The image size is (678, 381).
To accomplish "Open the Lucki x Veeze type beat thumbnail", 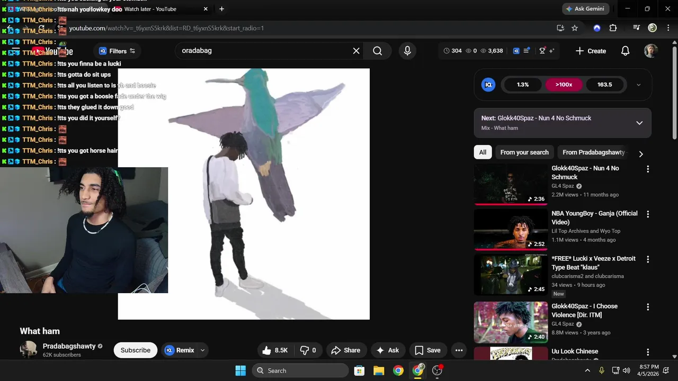I will tap(511, 275).
